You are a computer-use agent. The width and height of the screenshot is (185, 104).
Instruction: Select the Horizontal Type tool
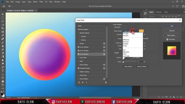click(3, 71)
